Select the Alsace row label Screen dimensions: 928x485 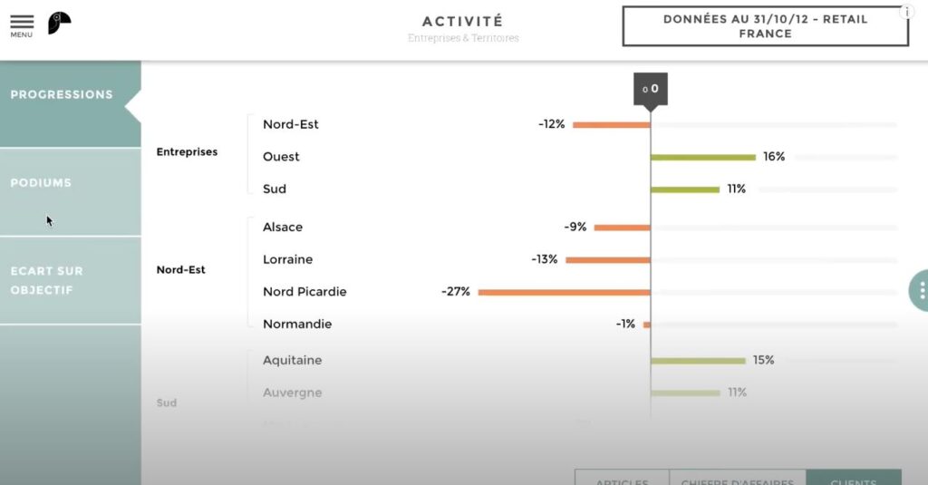tap(283, 227)
